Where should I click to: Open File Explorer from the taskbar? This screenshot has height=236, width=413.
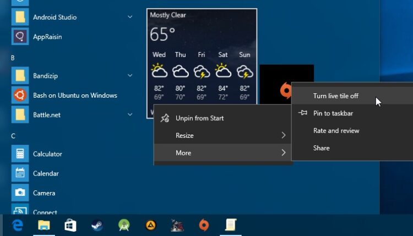click(x=44, y=225)
